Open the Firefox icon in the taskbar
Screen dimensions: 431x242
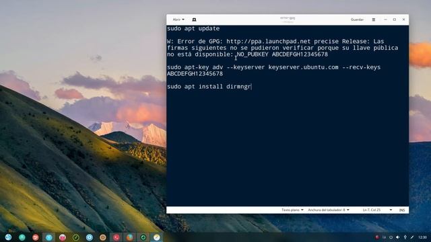[130, 237]
